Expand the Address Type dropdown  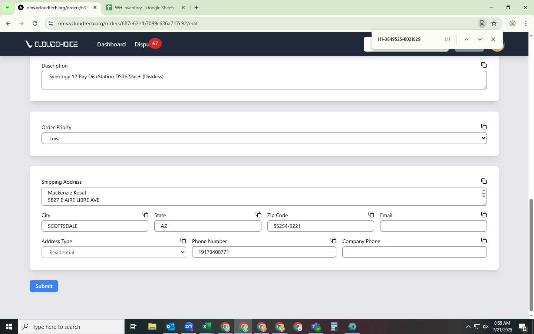click(113, 252)
